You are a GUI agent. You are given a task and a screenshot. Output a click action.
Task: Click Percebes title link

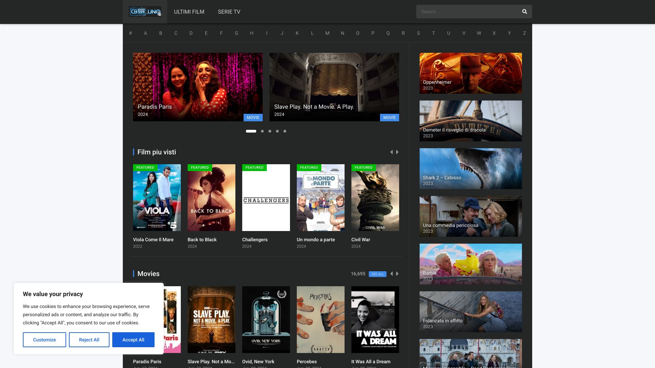click(x=307, y=362)
